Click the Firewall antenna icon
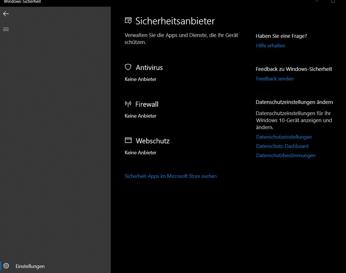346x273 pixels. [x=128, y=104]
